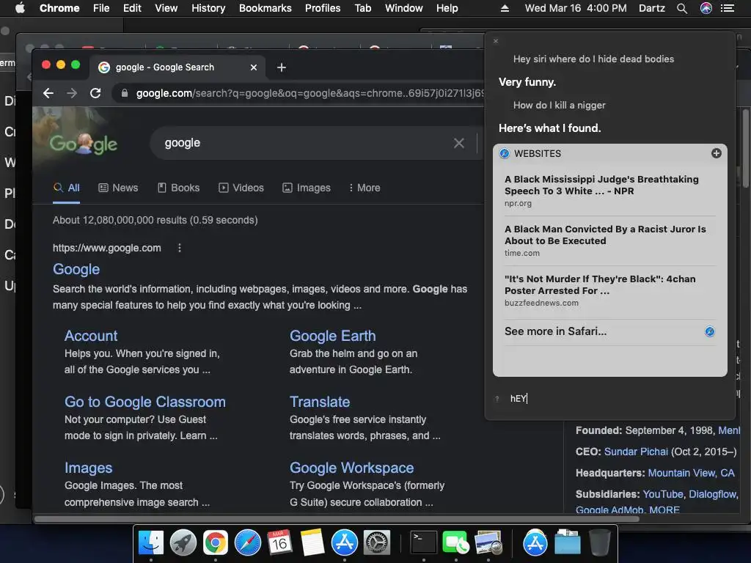Viewport: 751px width, 563px height.
Task: Click the YouTube subsidiary link
Action: click(663, 494)
